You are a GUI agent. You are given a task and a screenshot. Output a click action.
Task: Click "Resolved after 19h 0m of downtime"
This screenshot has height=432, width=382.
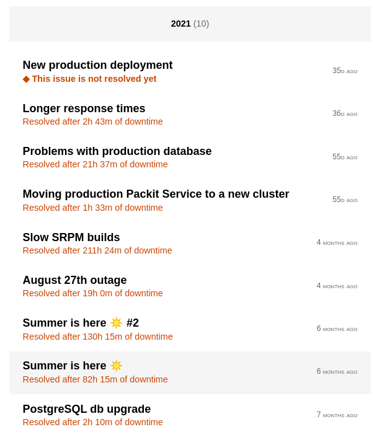point(92,294)
